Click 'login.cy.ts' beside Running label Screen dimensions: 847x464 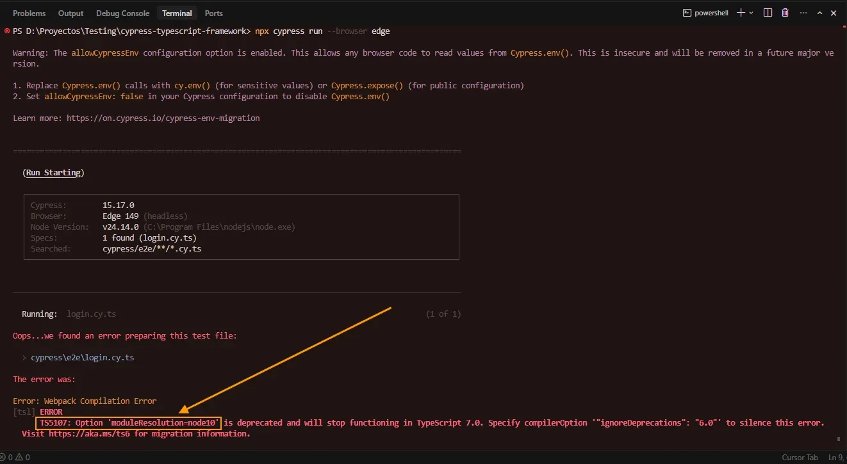coord(92,314)
